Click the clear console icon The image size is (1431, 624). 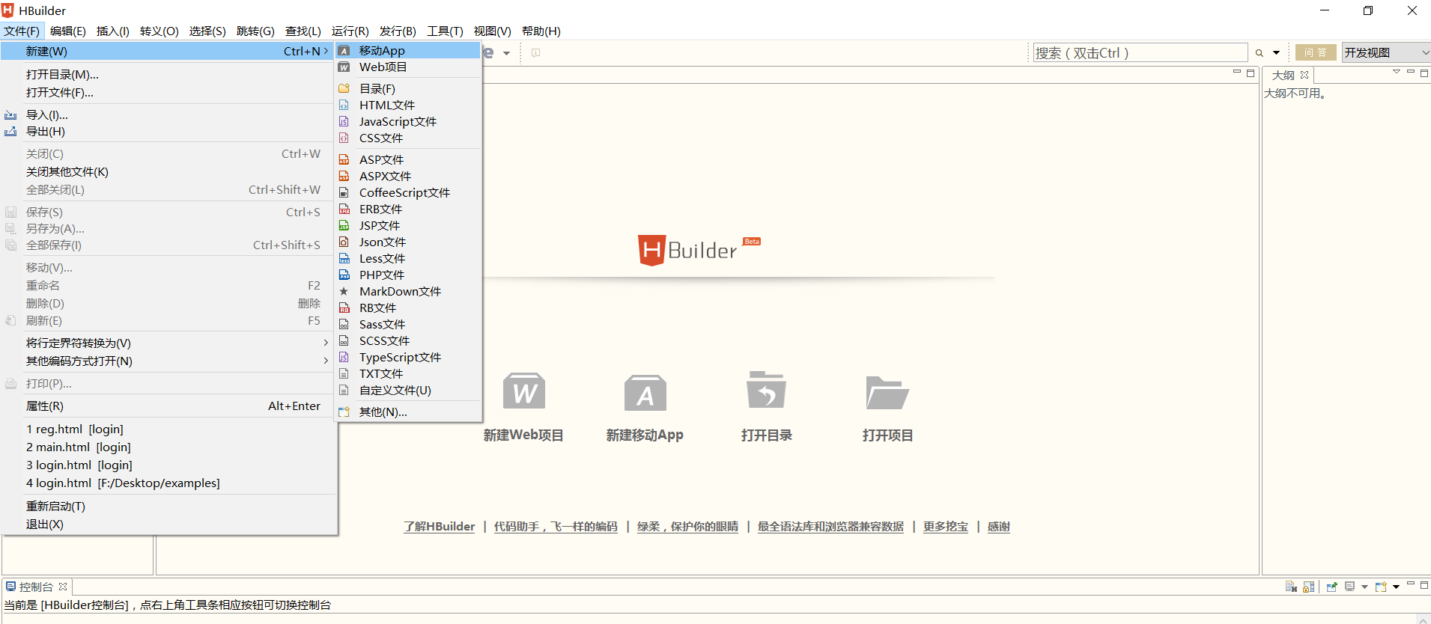pyautogui.click(x=1291, y=587)
